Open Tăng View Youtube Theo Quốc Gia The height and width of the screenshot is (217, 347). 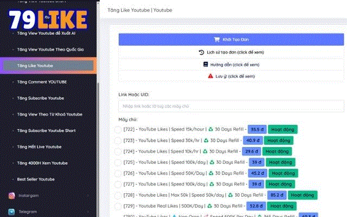point(50,49)
